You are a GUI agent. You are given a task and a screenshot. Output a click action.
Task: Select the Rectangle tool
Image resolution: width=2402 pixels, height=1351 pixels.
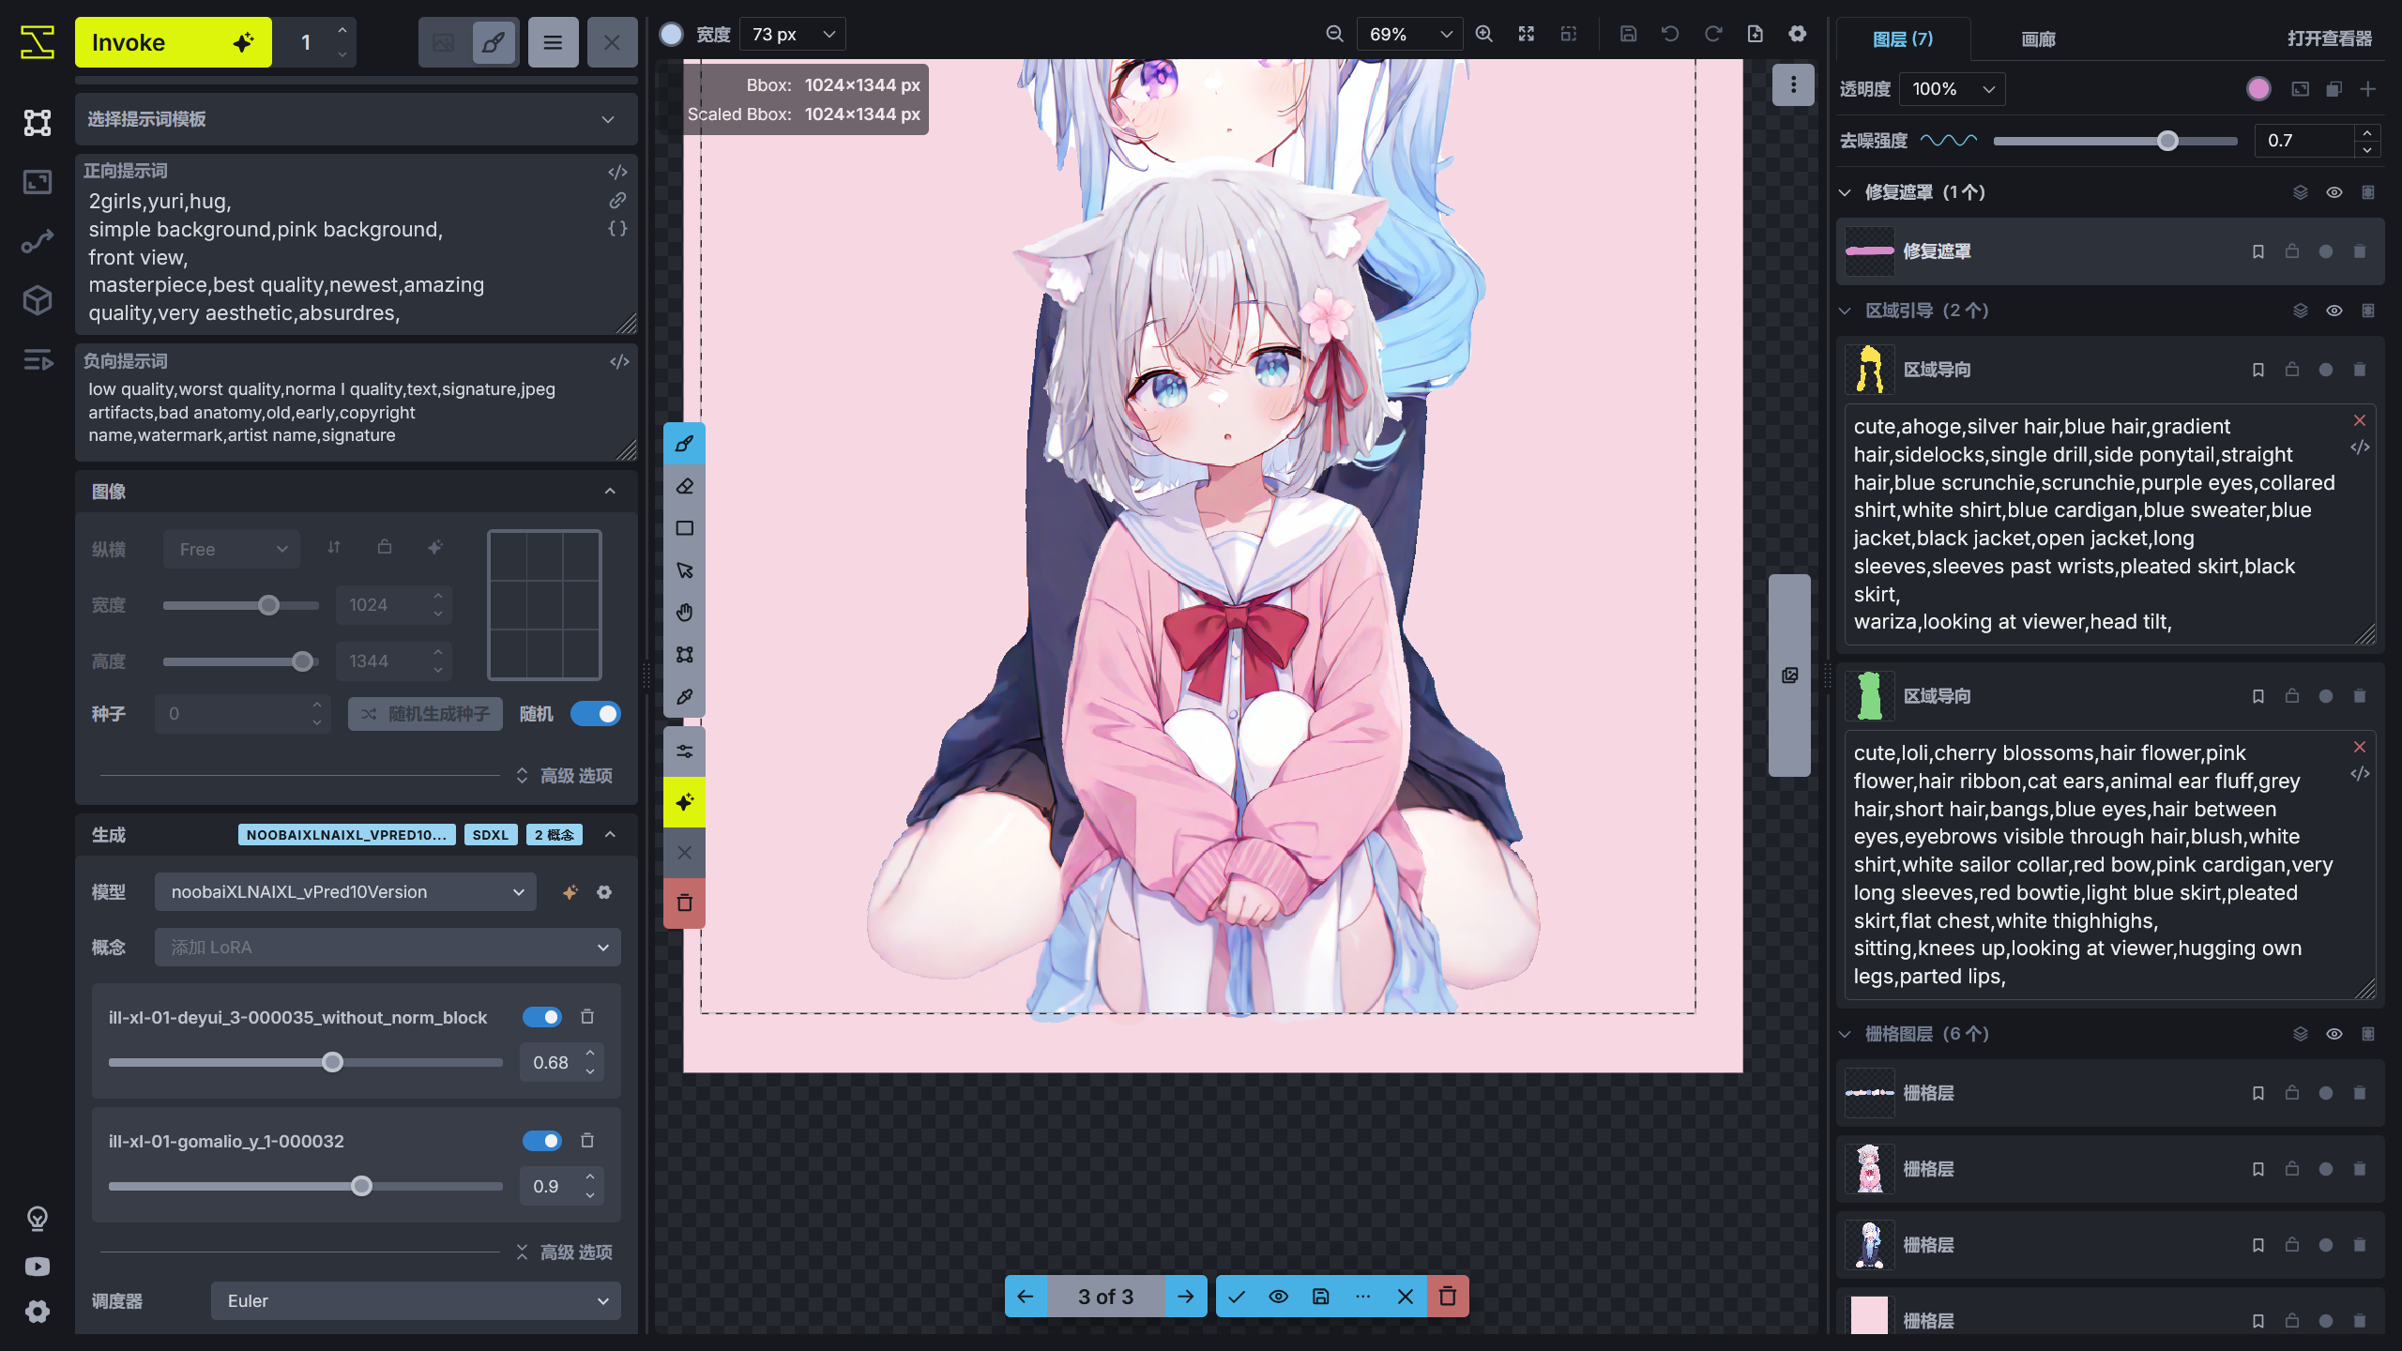tap(684, 528)
